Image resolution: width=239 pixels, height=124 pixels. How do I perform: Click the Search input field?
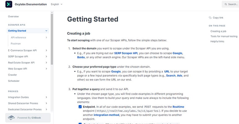coord(232,4)
